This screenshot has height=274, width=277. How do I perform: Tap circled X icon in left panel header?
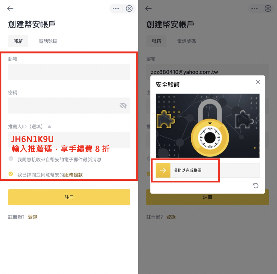[129, 9]
